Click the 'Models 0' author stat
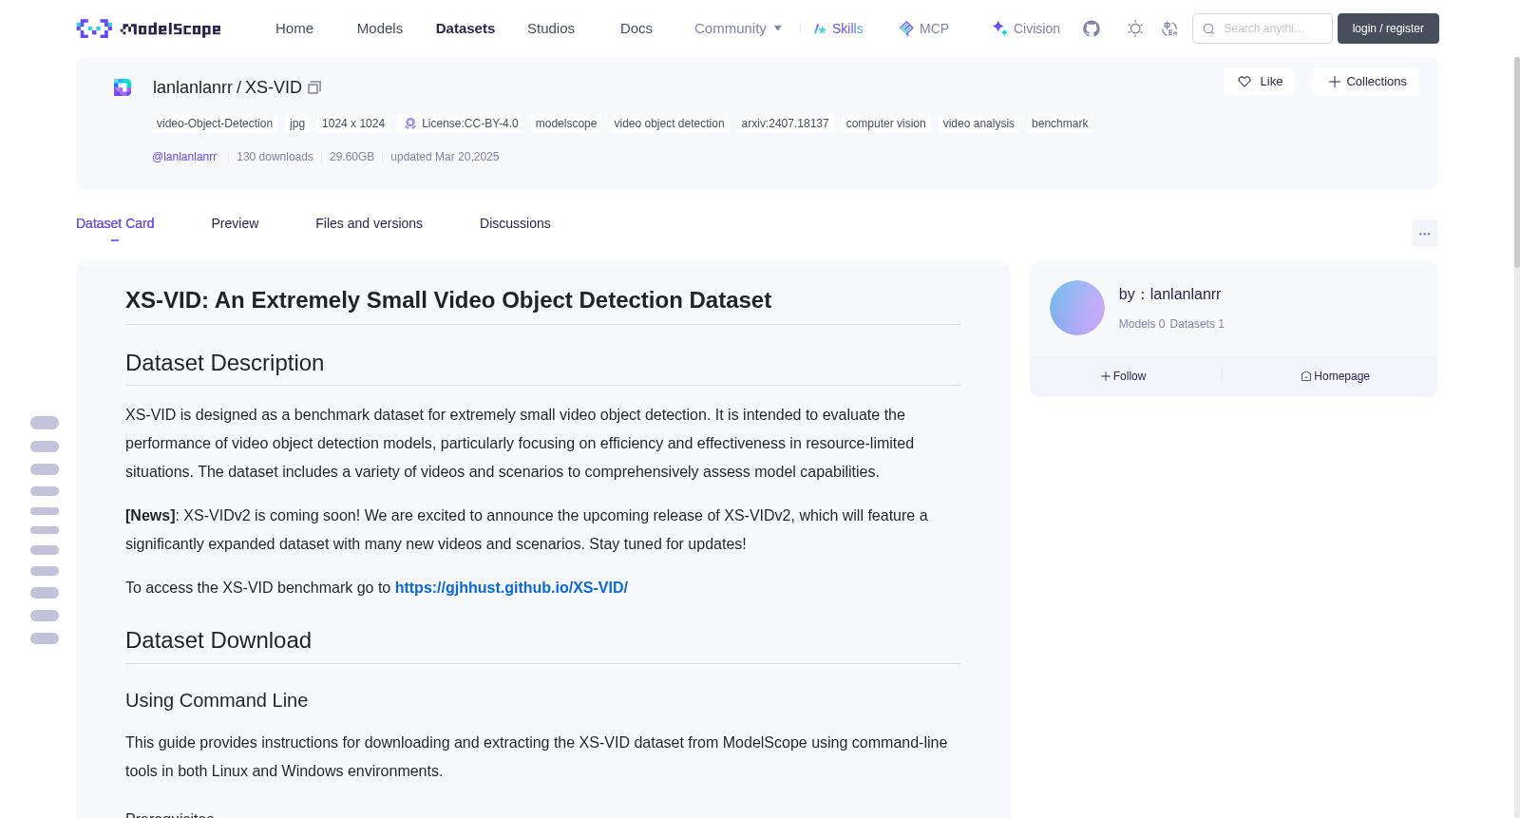Screen dimensions: 1520x818 click(x=1142, y=324)
